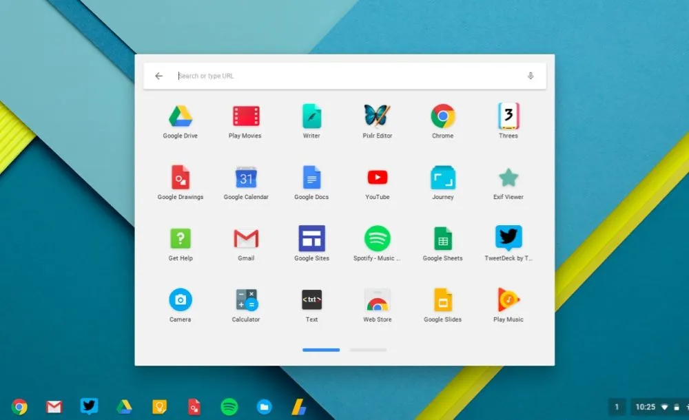Viewport: 689px width, 420px height.
Task: Open Google Drive from the launcher grid
Action: click(x=180, y=117)
